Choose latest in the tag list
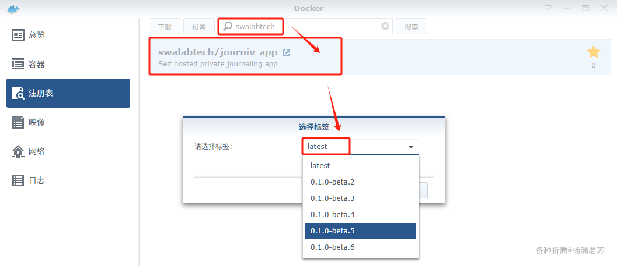This screenshot has height=266, width=617. tap(359, 165)
